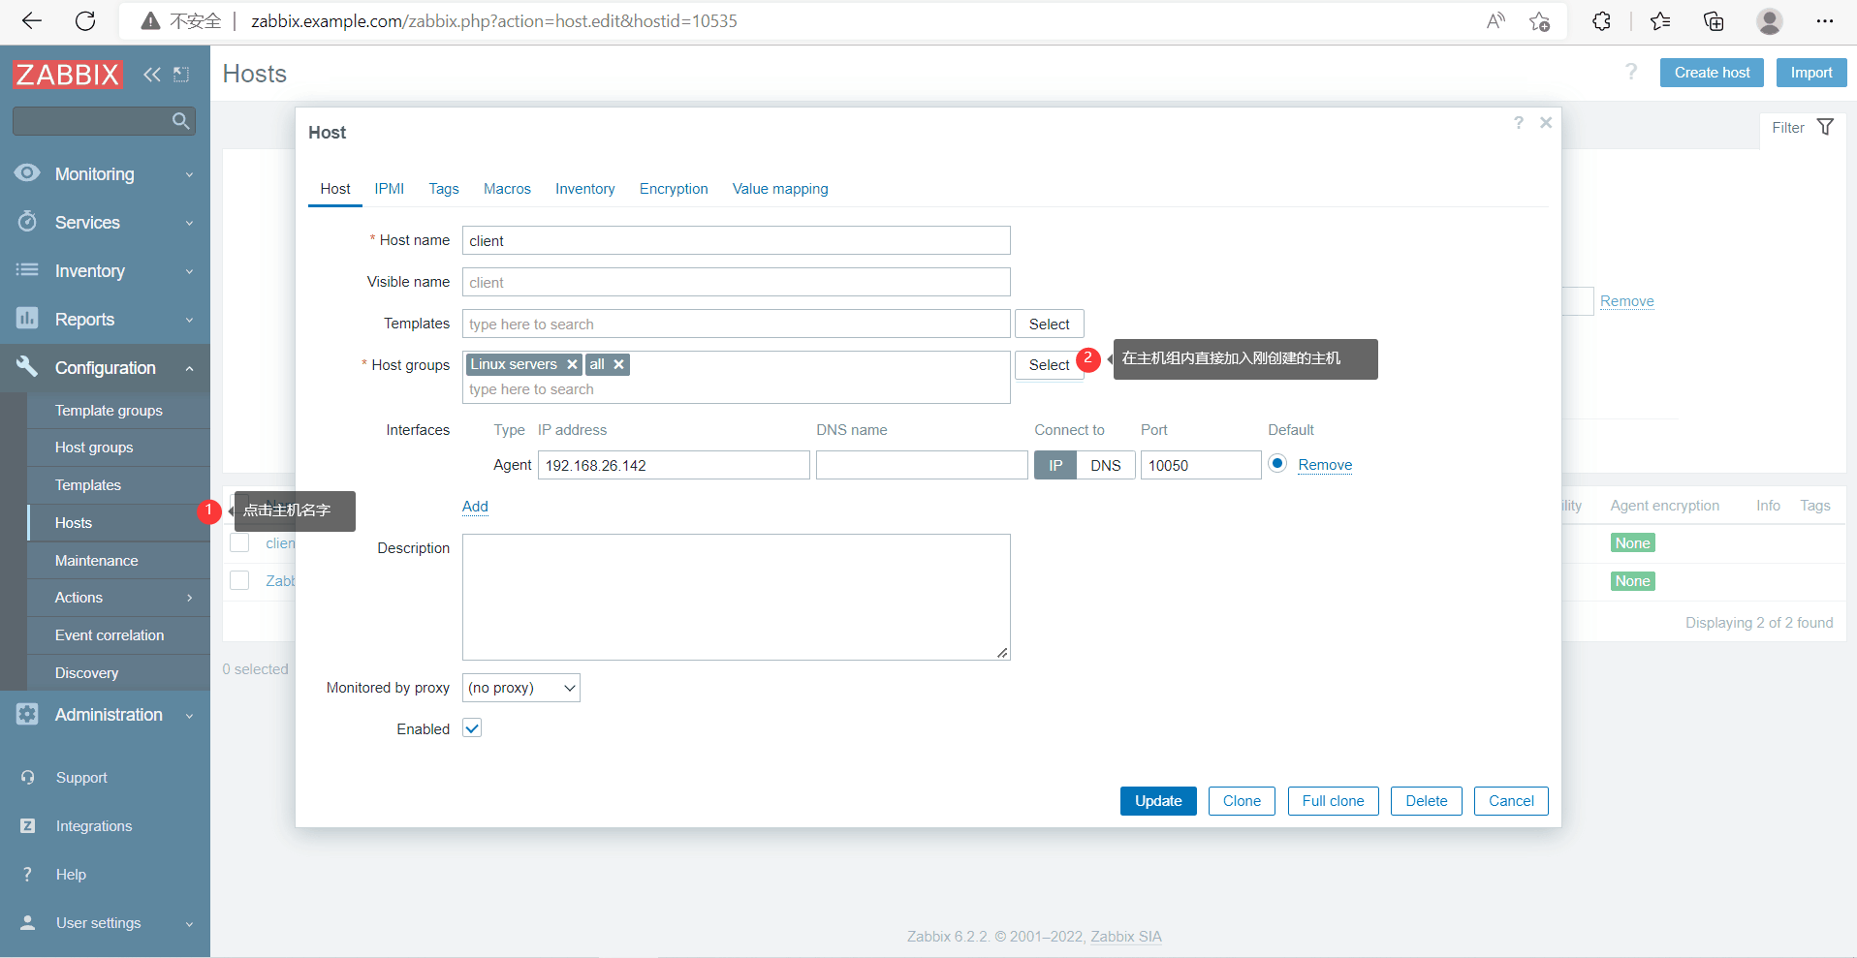Viewport: 1857px width, 958px height.
Task: Focus the agent IP address field
Action: click(x=674, y=465)
